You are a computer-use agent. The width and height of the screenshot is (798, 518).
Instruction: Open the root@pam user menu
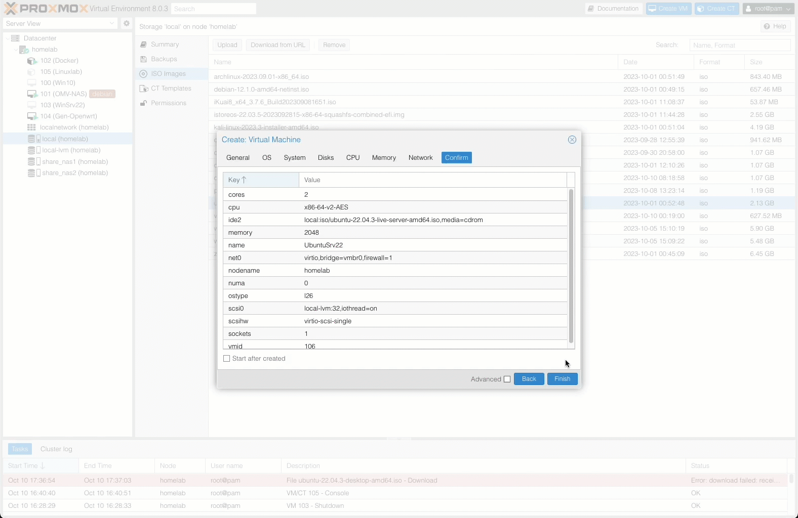click(x=769, y=9)
